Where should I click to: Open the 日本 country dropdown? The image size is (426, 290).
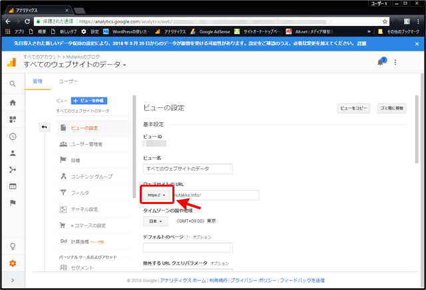click(x=155, y=221)
